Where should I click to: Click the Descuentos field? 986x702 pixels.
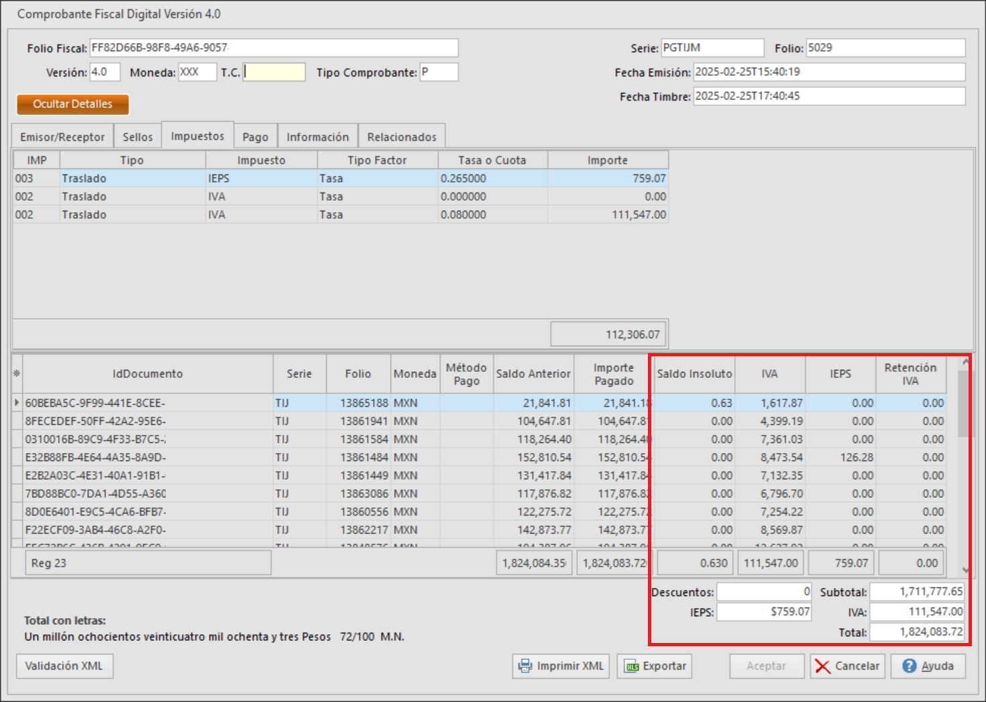click(x=764, y=592)
